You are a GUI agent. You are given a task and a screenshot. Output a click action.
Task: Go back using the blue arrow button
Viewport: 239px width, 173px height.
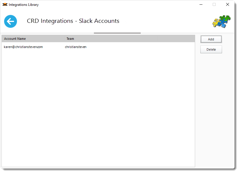(11, 21)
